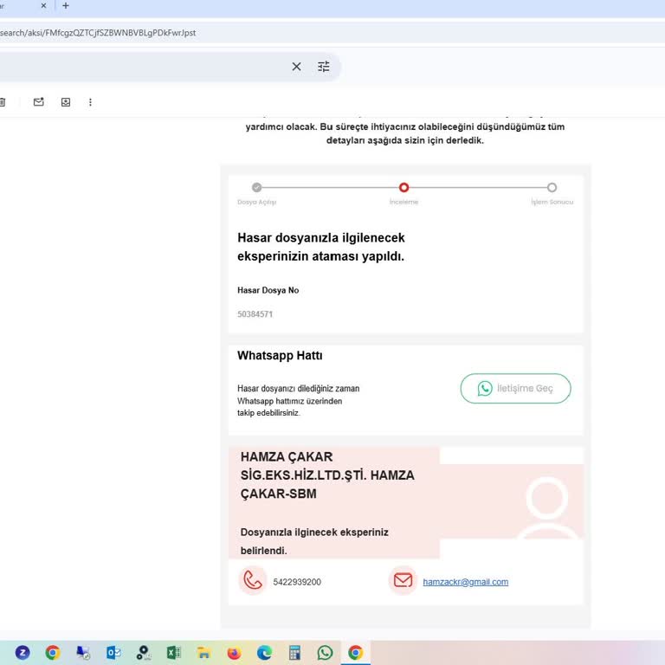Open WhatsApp from the taskbar
Screen dimensions: 665x665
325,652
